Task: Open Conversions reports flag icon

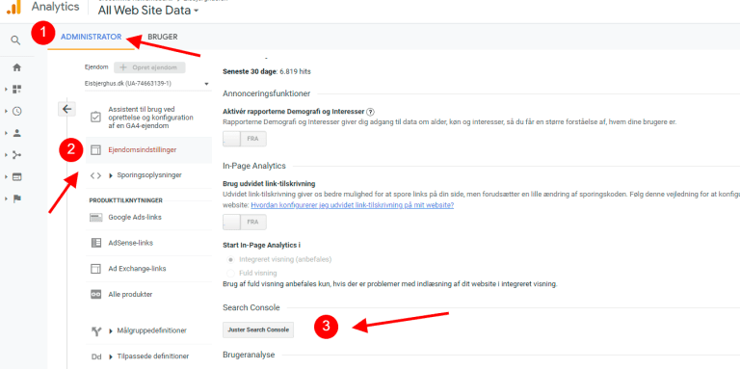Action: 17,198
